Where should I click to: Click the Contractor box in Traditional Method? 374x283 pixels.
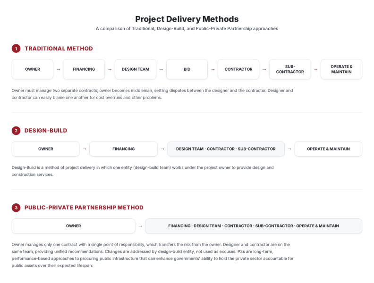point(238,69)
